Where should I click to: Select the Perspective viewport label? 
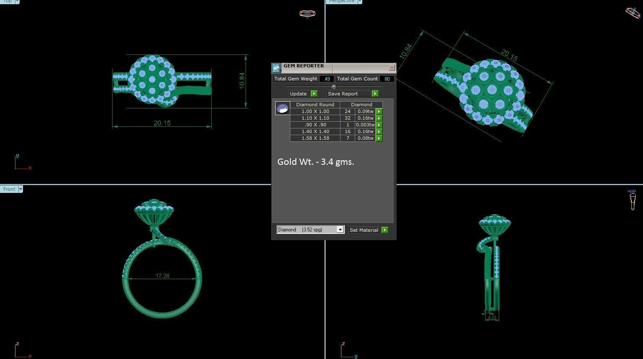coord(341,2)
